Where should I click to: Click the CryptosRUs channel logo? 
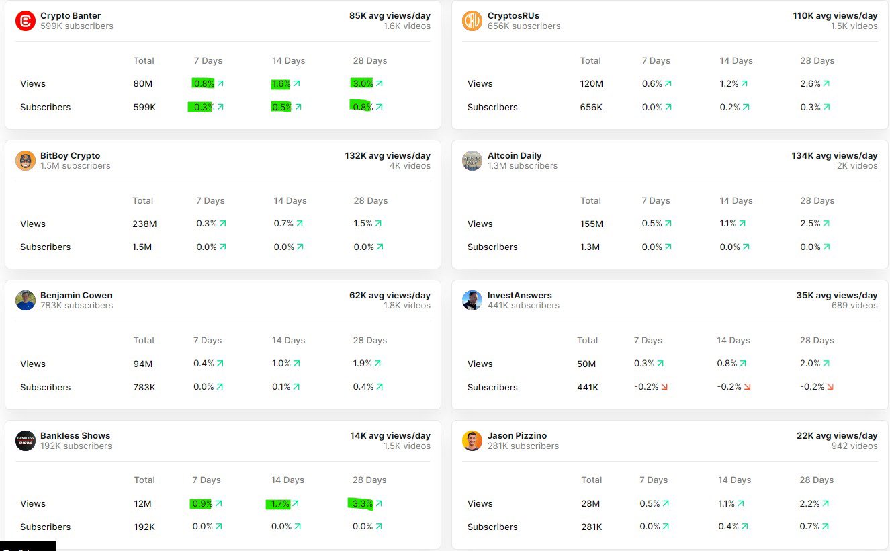tap(472, 21)
